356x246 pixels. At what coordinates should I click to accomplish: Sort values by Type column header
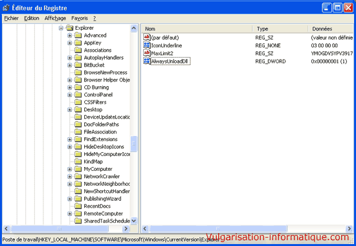click(x=280, y=29)
